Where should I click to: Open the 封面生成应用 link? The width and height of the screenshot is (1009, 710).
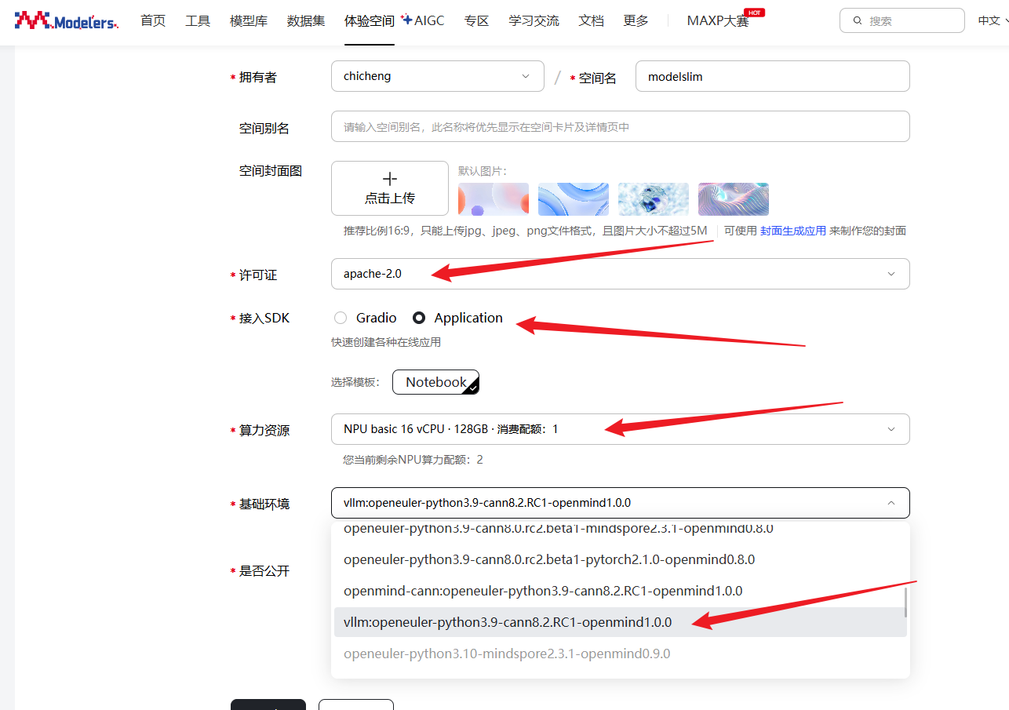pyautogui.click(x=793, y=231)
